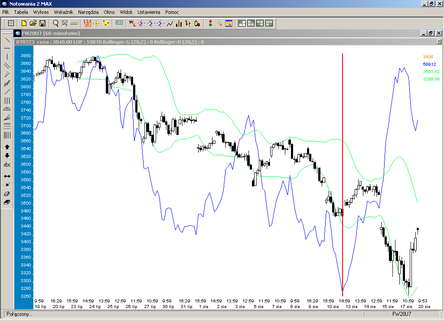Create a new document from the toolbar
Image resolution: width=444 pixels, height=321 pixels.
coord(24,23)
